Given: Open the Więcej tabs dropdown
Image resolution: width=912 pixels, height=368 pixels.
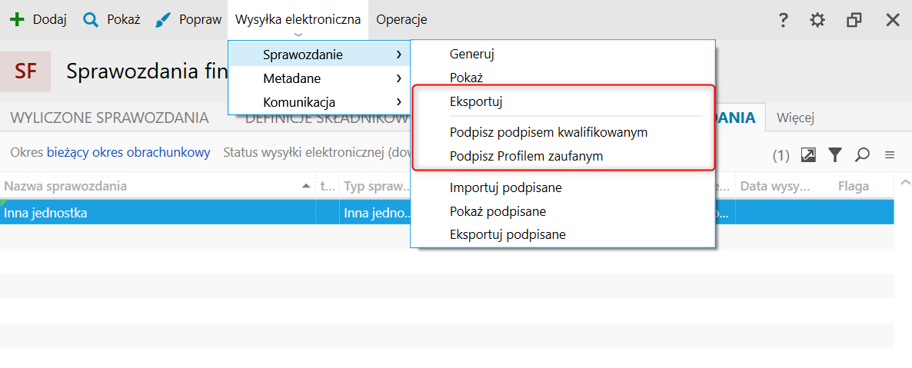Looking at the screenshot, I should [x=795, y=118].
